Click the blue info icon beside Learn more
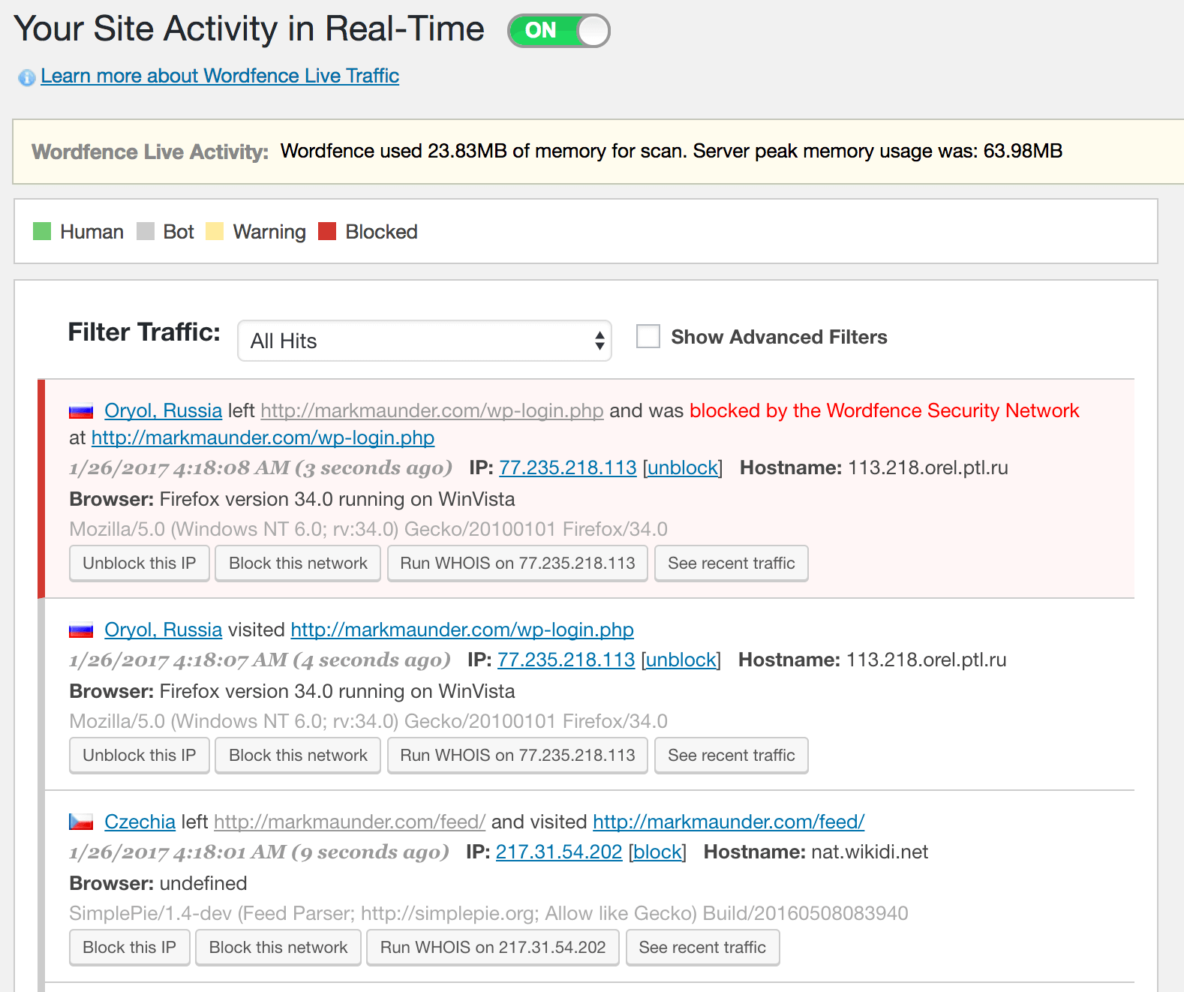The height and width of the screenshot is (992, 1184). pyautogui.click(x=27, y=77)
